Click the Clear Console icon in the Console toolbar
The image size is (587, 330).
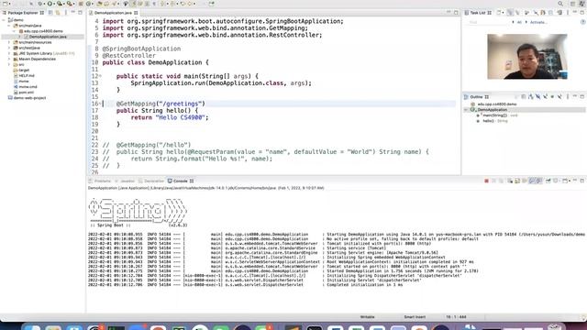510,181
